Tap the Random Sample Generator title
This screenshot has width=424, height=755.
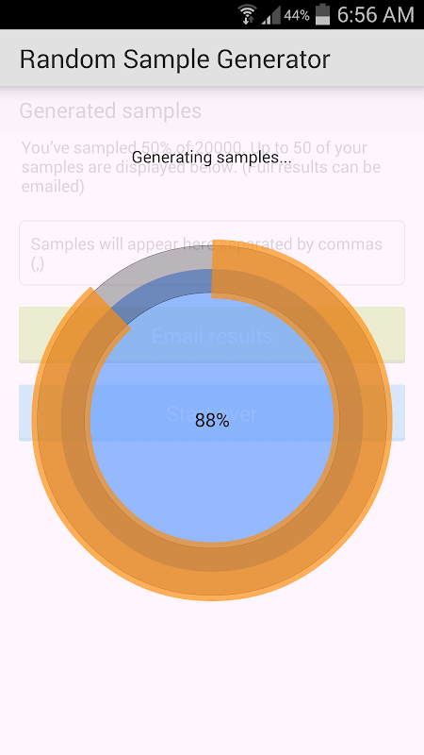point(174,59)
